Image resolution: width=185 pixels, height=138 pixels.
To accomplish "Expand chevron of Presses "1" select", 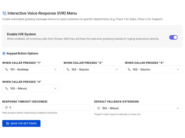I will tap(55, 70).
